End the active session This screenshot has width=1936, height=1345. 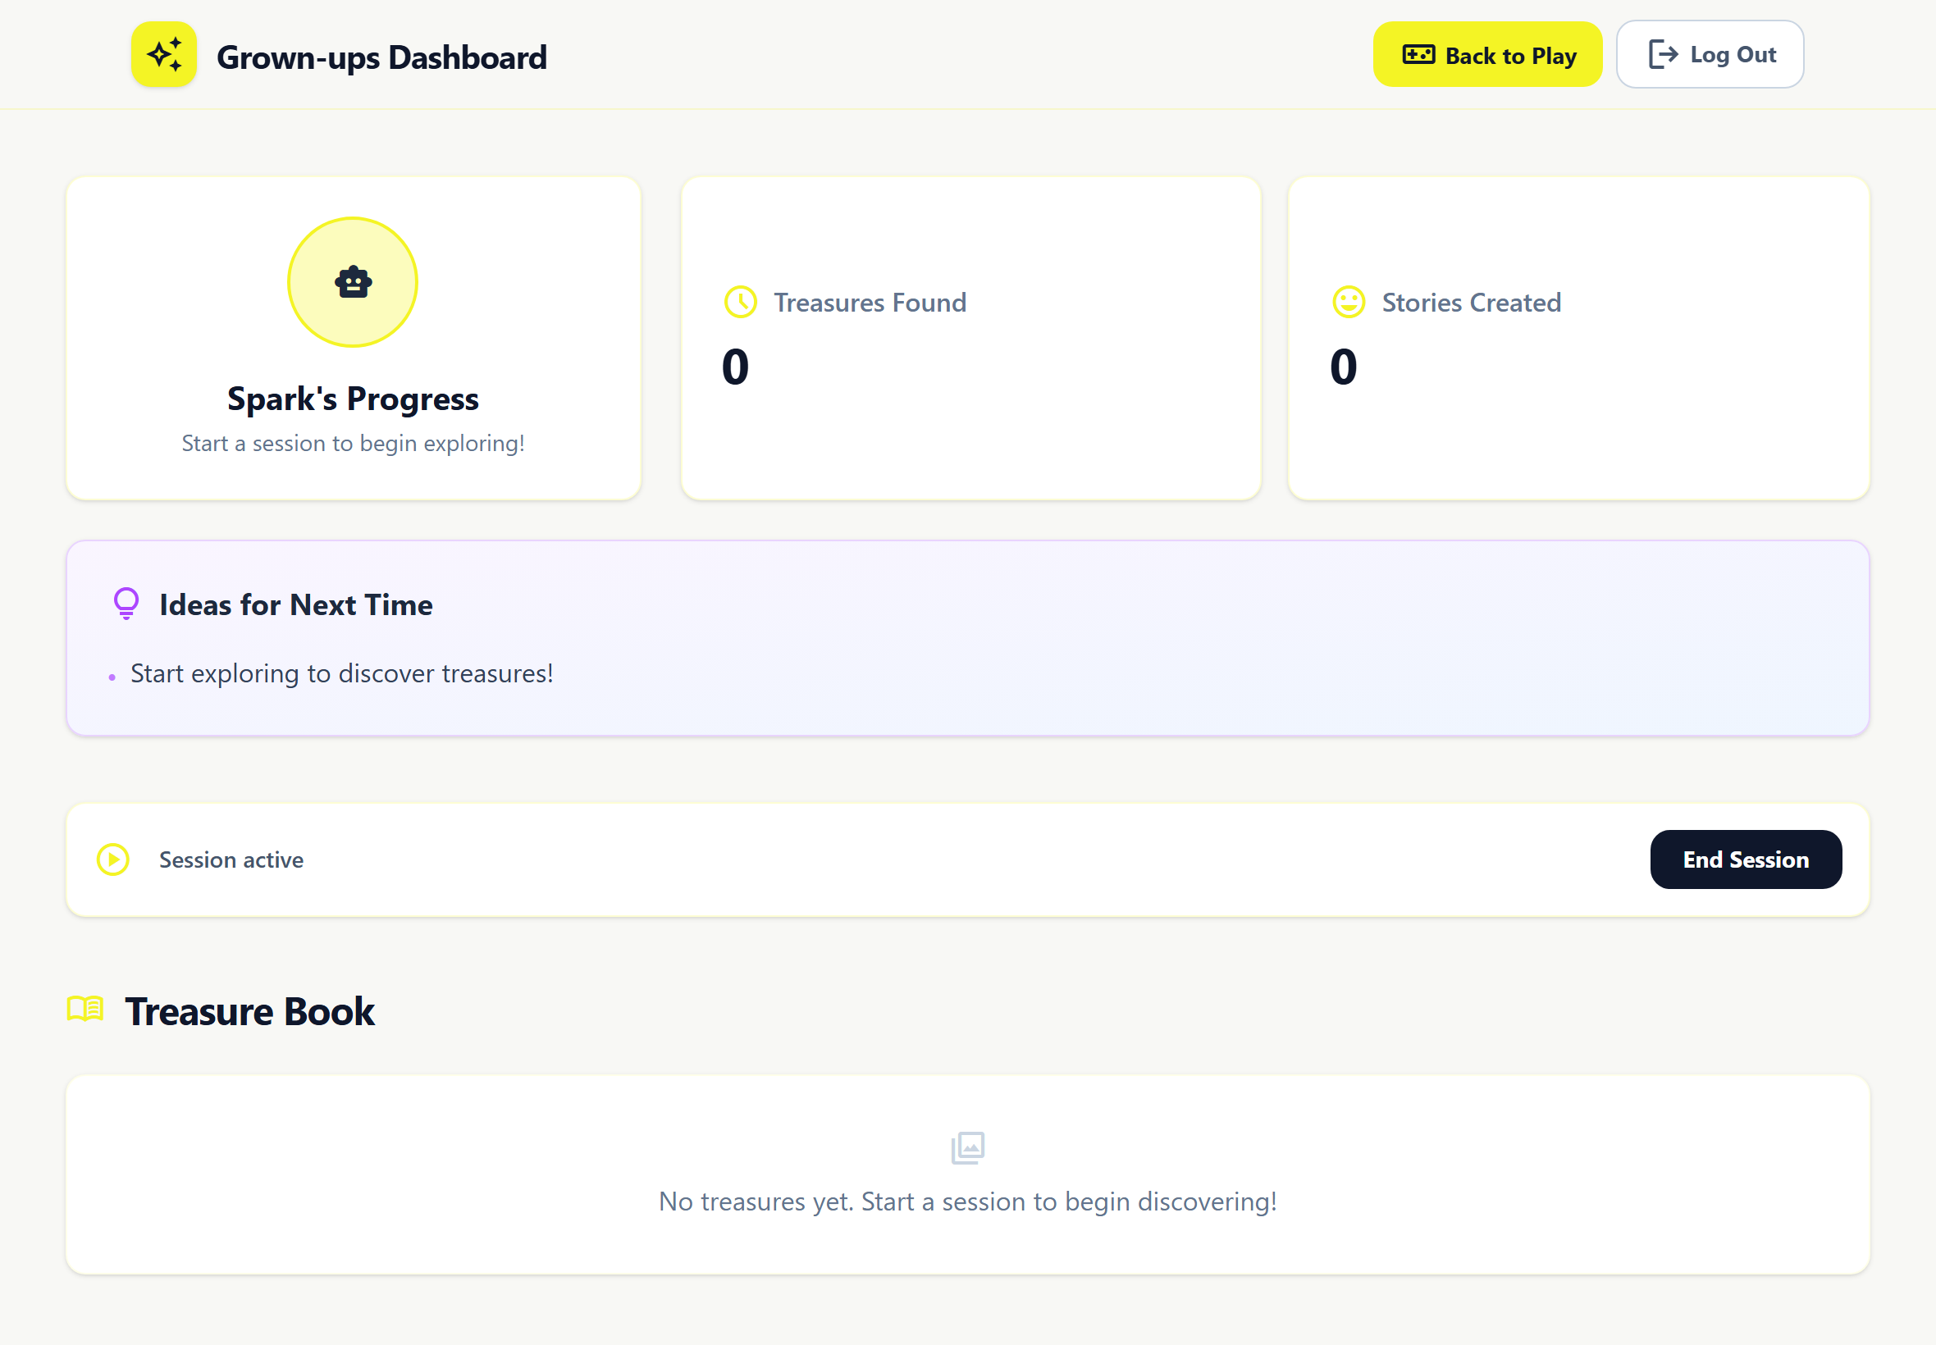1745,859
